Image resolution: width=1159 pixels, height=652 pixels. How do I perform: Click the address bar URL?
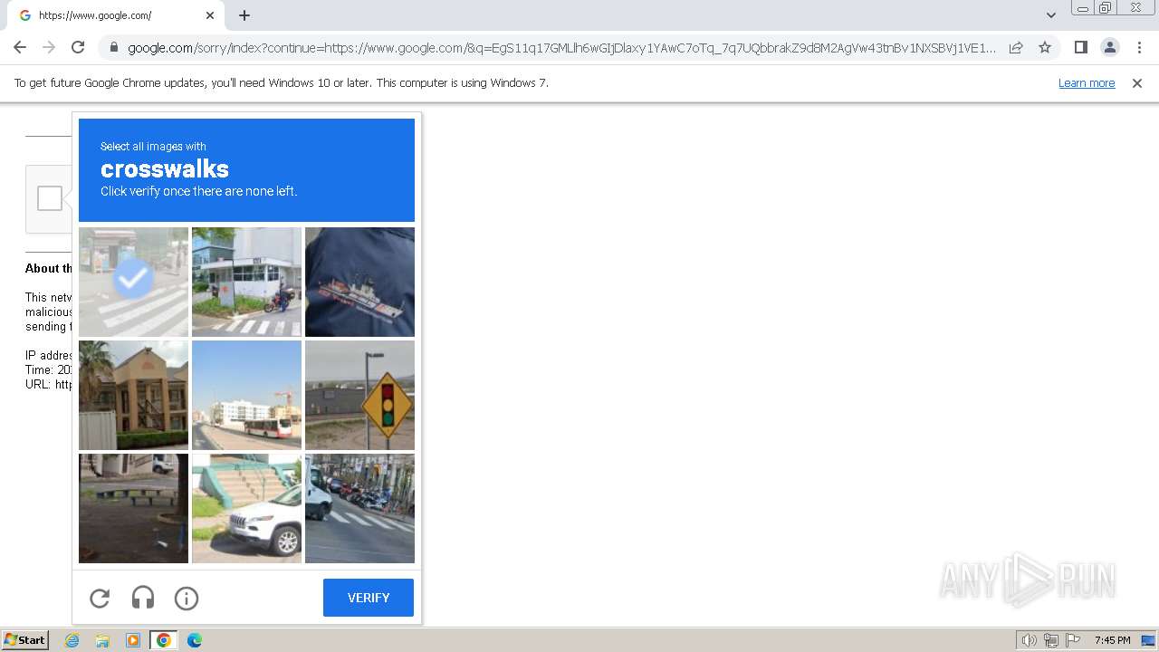561,48
